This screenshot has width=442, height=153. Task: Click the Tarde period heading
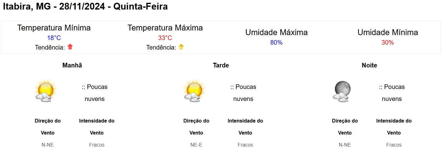tap(221, 65)
